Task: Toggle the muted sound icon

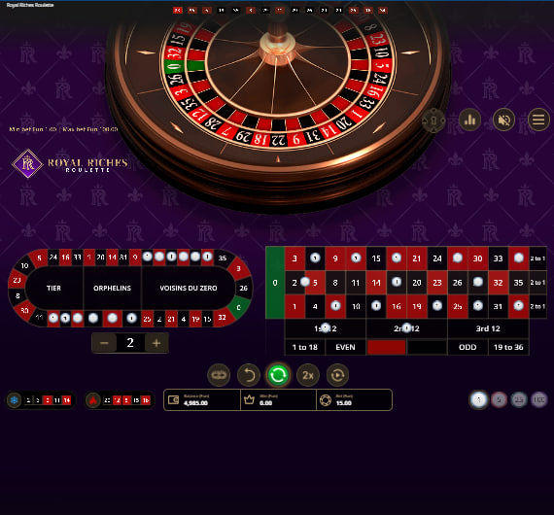Action: pos(503,120)
